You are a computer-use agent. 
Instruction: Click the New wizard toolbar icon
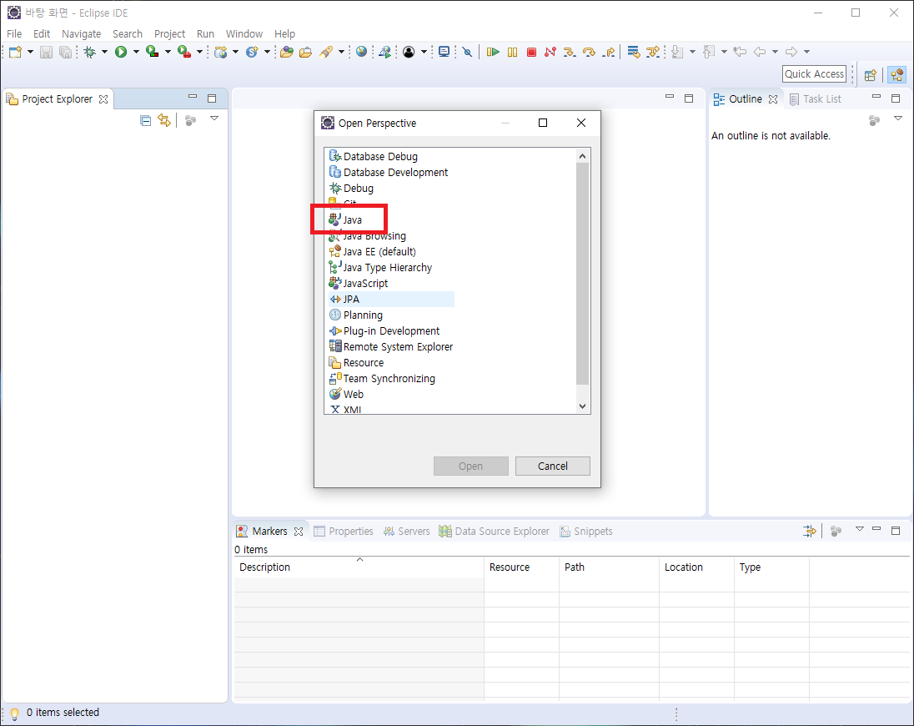pyautogui.click(x=15, y=52)
